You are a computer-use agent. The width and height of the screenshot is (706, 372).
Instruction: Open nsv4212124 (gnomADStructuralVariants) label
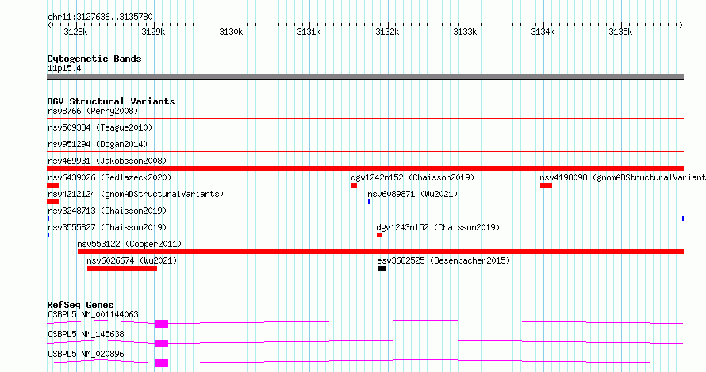[x=136, y=194]
